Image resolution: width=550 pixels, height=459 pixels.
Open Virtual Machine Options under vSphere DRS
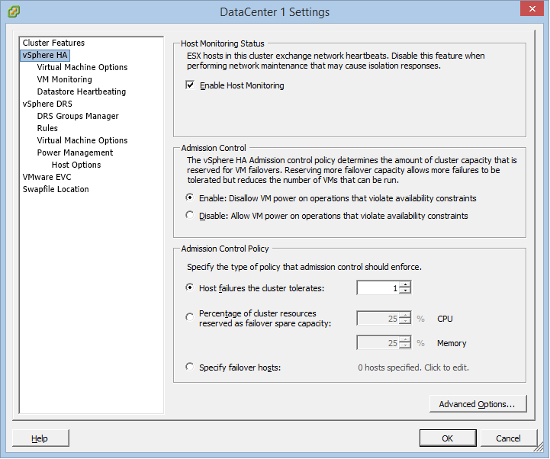(x=82, y=140)
